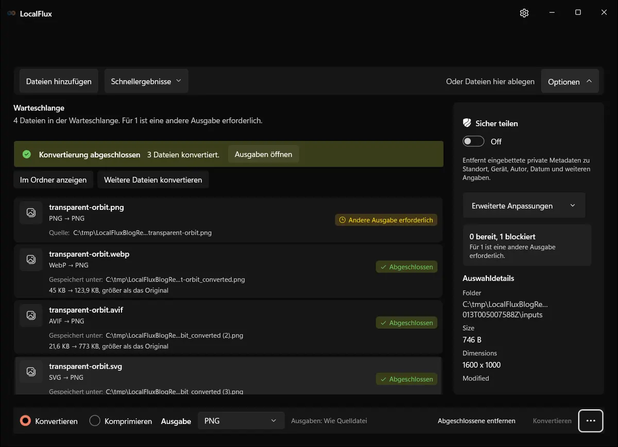Click the 1600 x 1000 dimensions value
Viewport: 618px width, 447px height.
pos(482,365)
